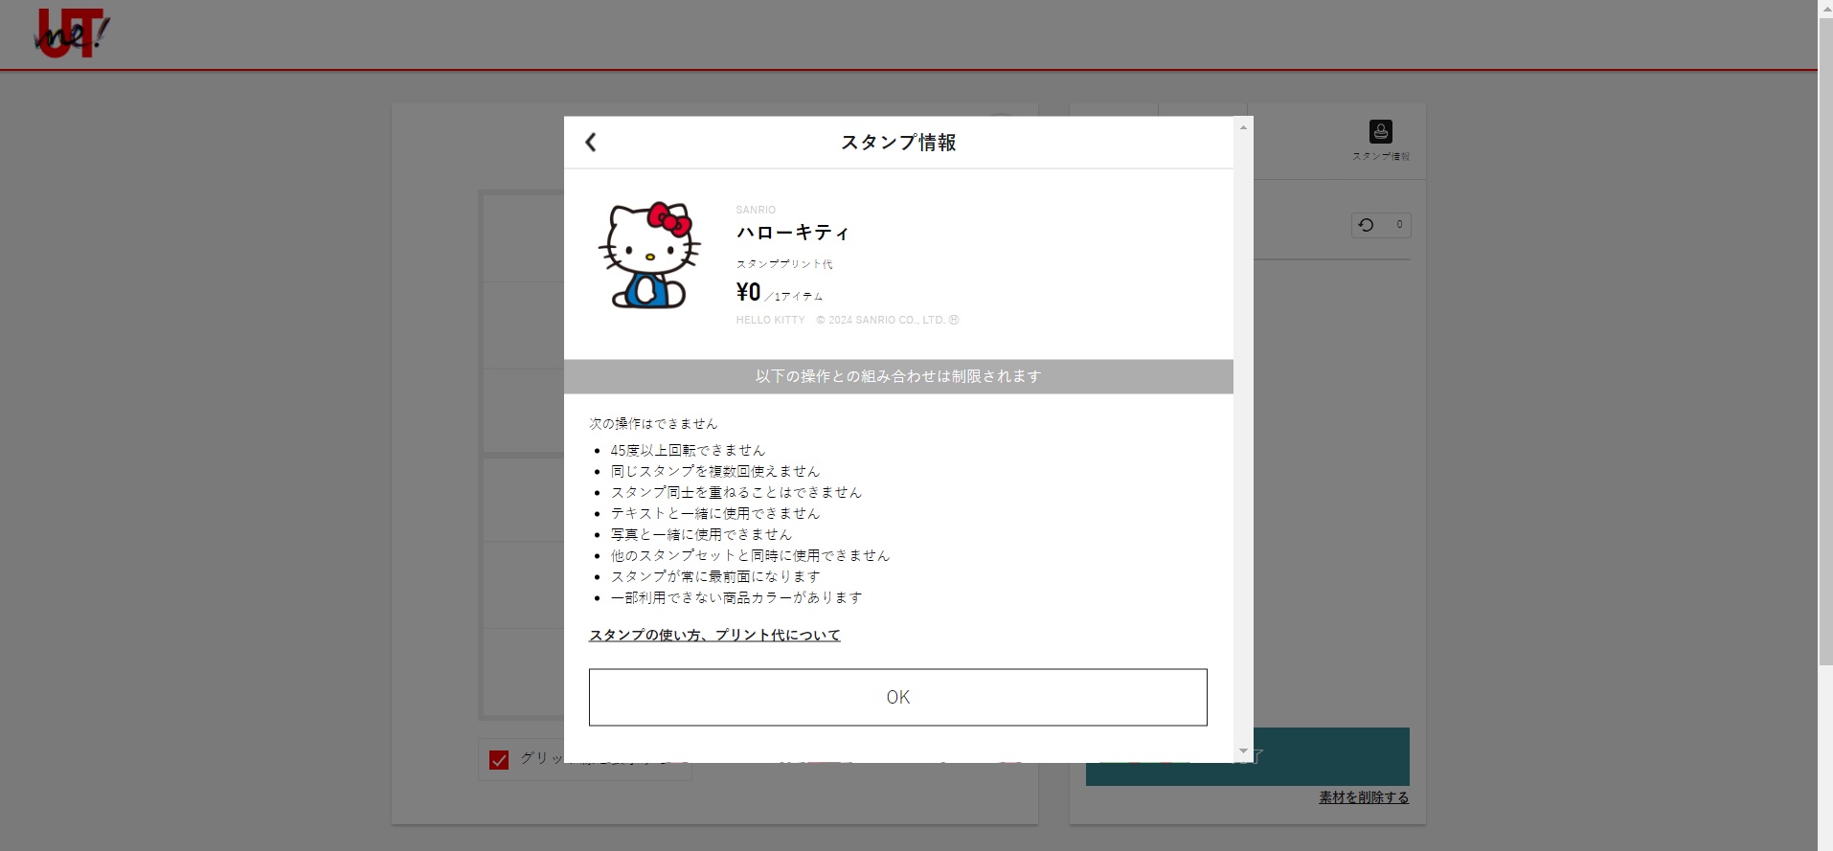Toggle the grid display checkbox
1833x851 pixels.
point(499,760)
